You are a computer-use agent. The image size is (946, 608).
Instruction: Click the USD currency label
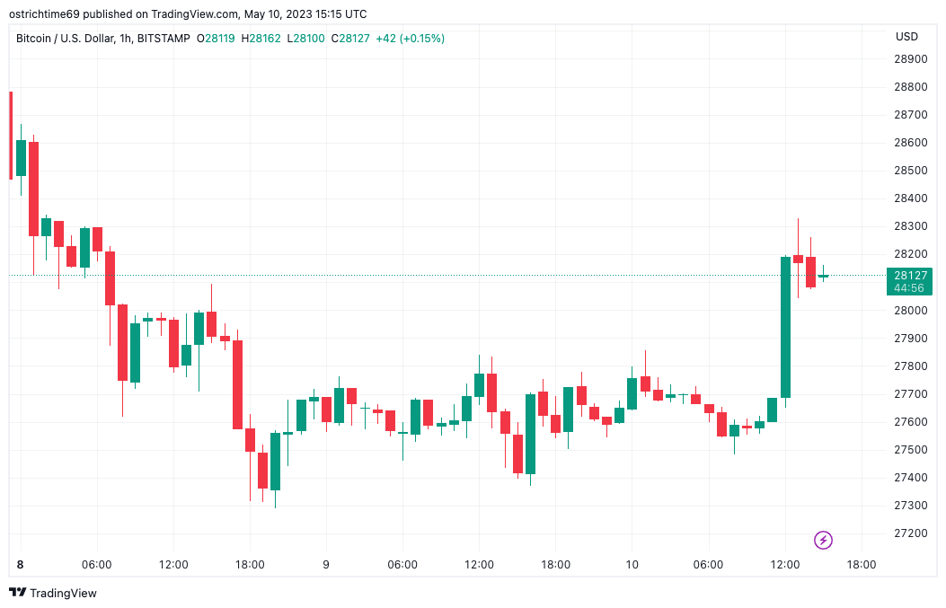point(906,37)
